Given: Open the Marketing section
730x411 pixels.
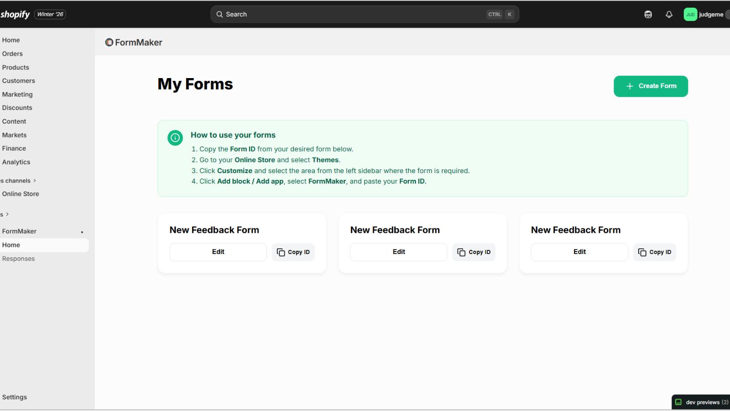Looking at the screenshot, I should [17, 95].
